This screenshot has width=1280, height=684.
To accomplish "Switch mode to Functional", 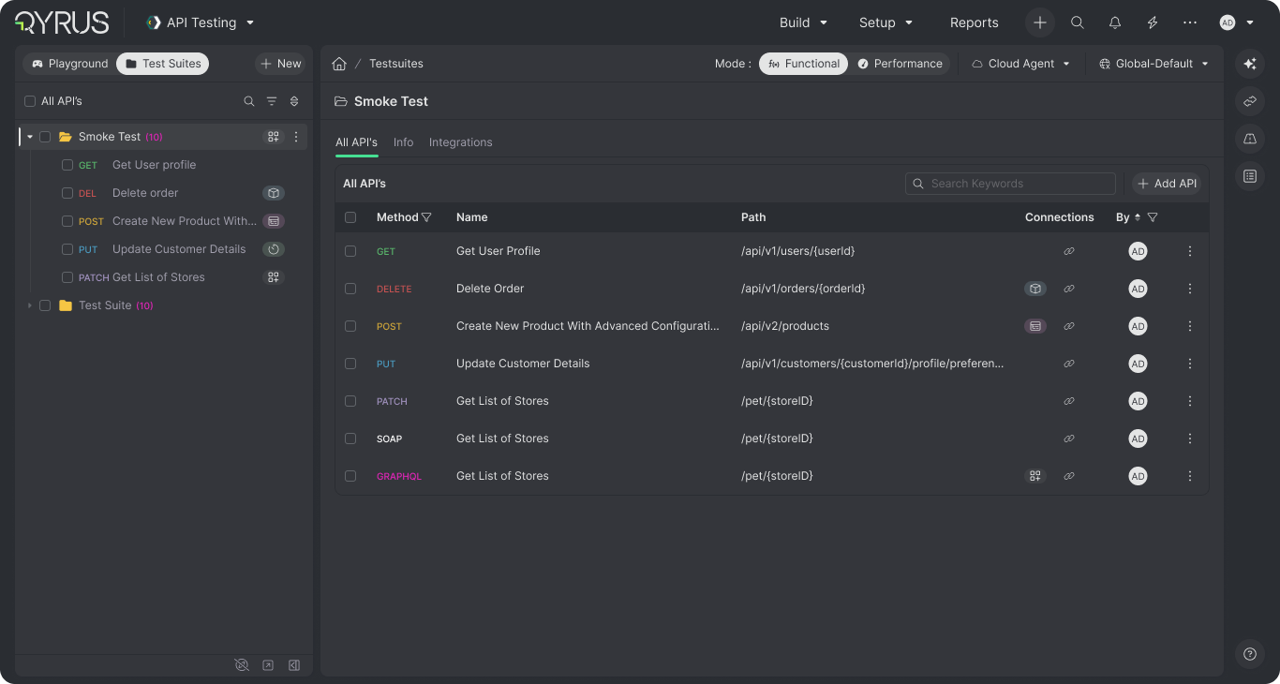I will pyautogui.click(x=803, y=64).
